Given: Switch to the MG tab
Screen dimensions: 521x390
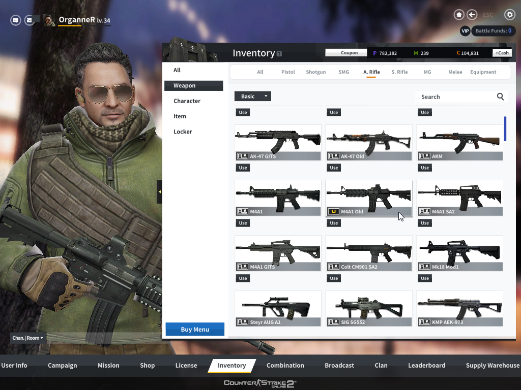Looking at the screenshot, I should [x=427, y=72].
